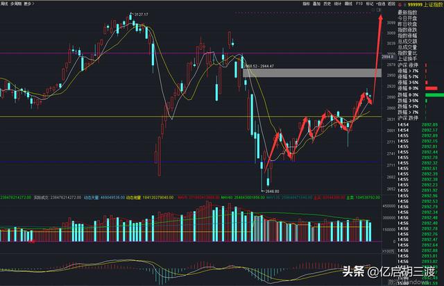This screenshot has height=286, width=444.
Task: Click the red circle icon beside 999999
Action: [400, 5]
